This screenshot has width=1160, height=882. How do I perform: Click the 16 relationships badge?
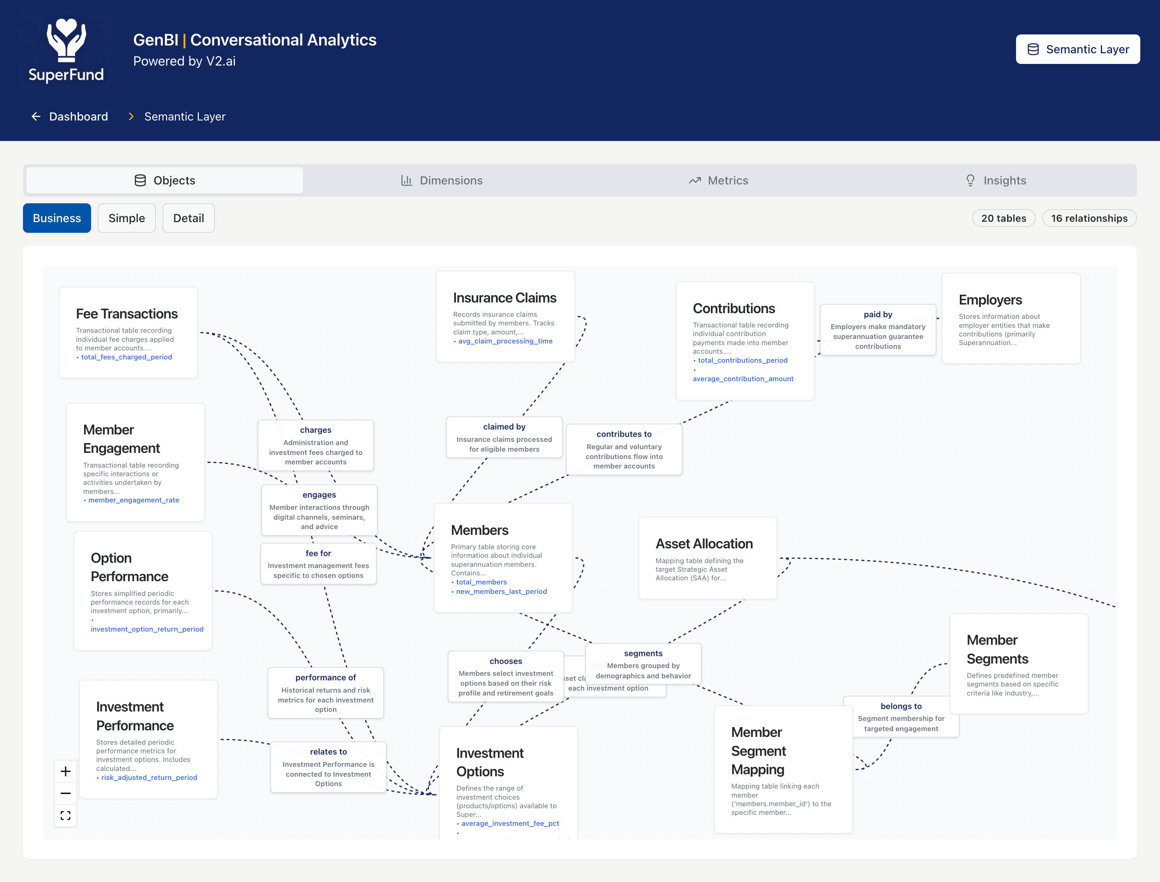coord(1089,218)
